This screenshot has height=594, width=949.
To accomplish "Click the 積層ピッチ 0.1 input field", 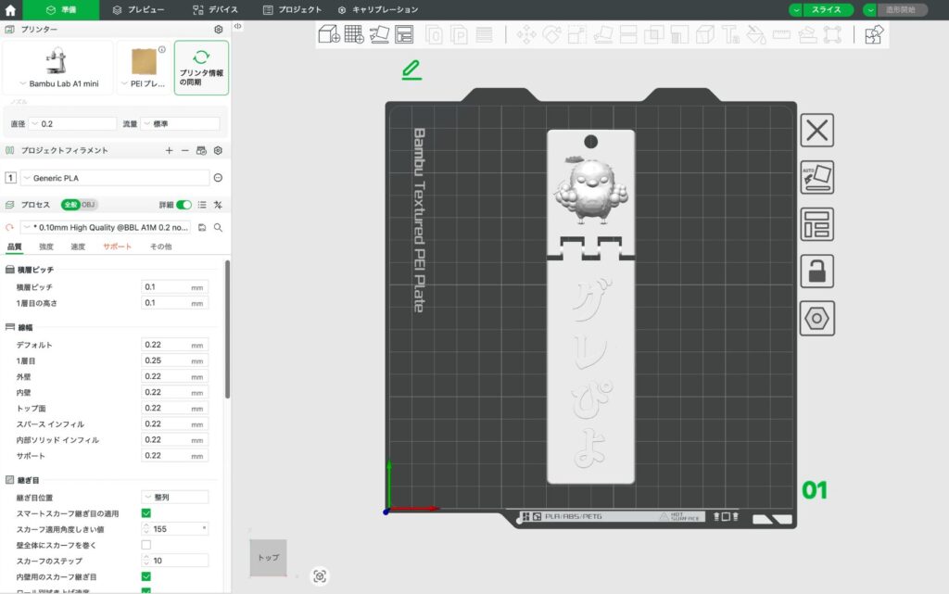I will [175, 287].
